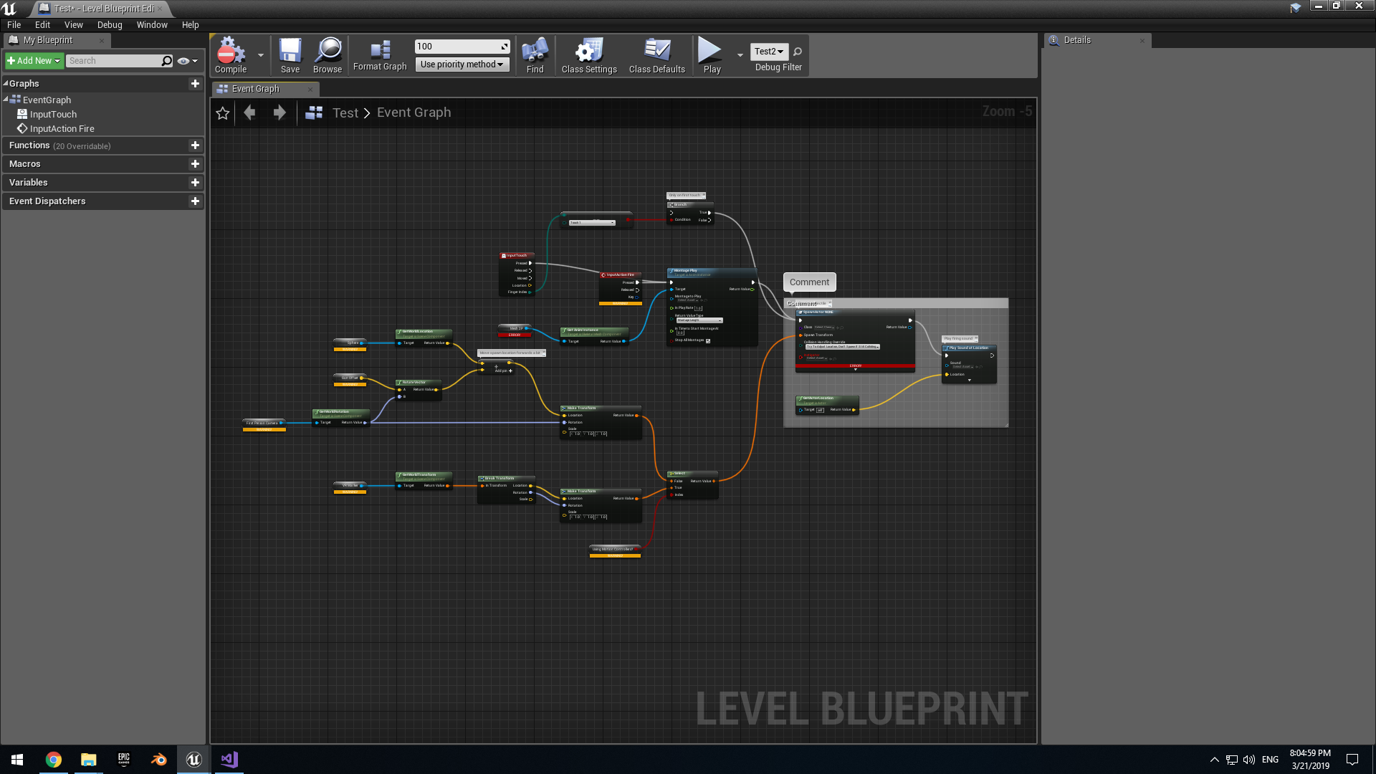Add a new graph with plus icon
This screenshot has width=1376, height=774.
tap(195, 84)
